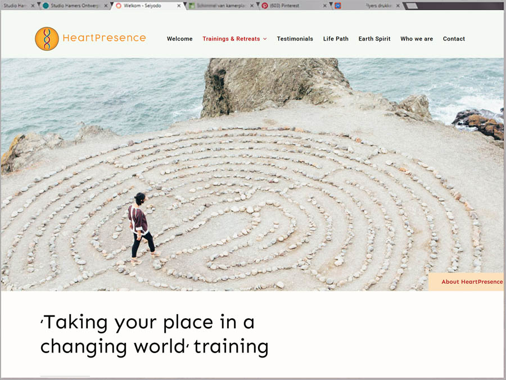The image size is (506, 380).
Task: Navigate to Life Path
Action: [336, 39]
